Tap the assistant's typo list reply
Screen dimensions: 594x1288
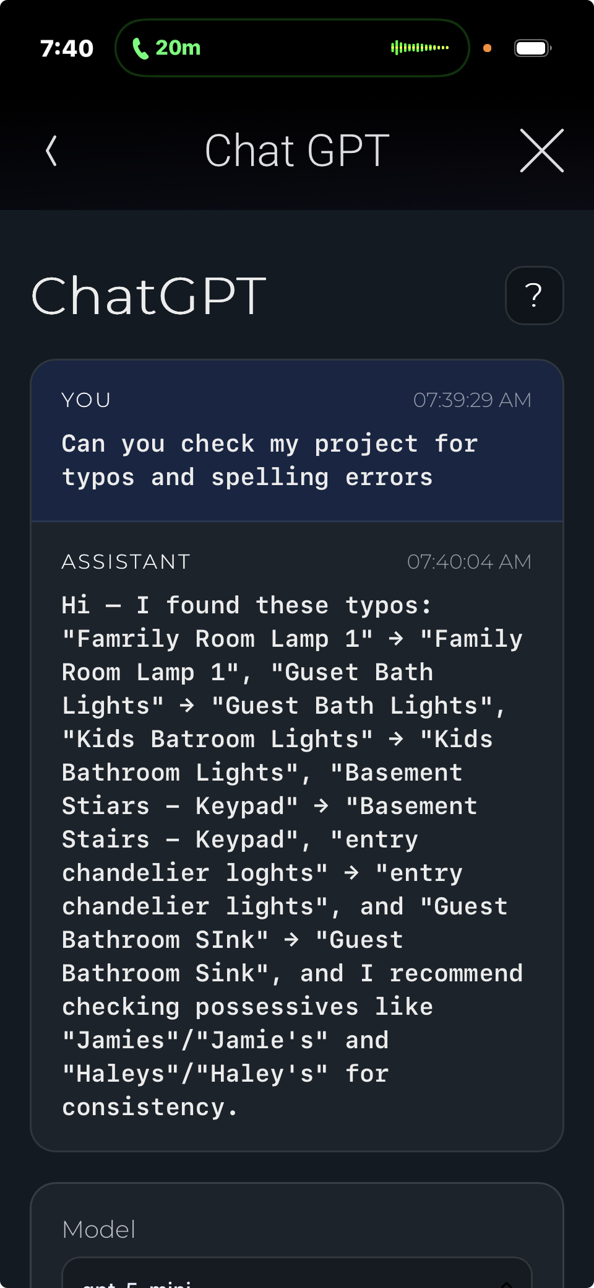(291, 856)
